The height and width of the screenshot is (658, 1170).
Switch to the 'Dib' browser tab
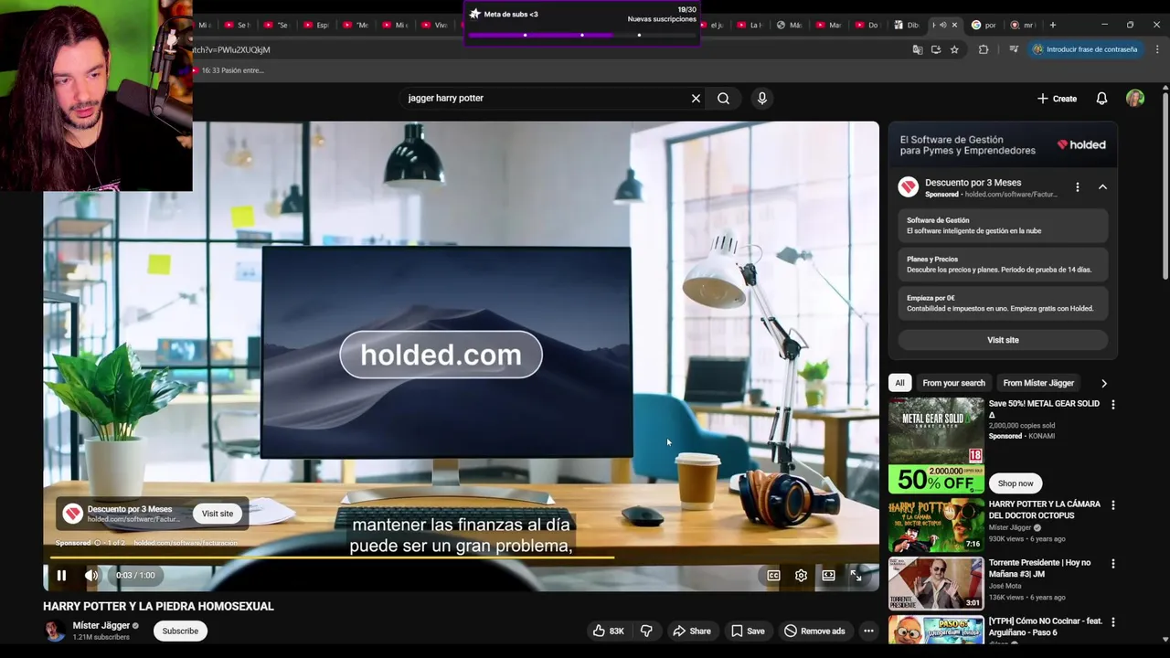[907, 25]
